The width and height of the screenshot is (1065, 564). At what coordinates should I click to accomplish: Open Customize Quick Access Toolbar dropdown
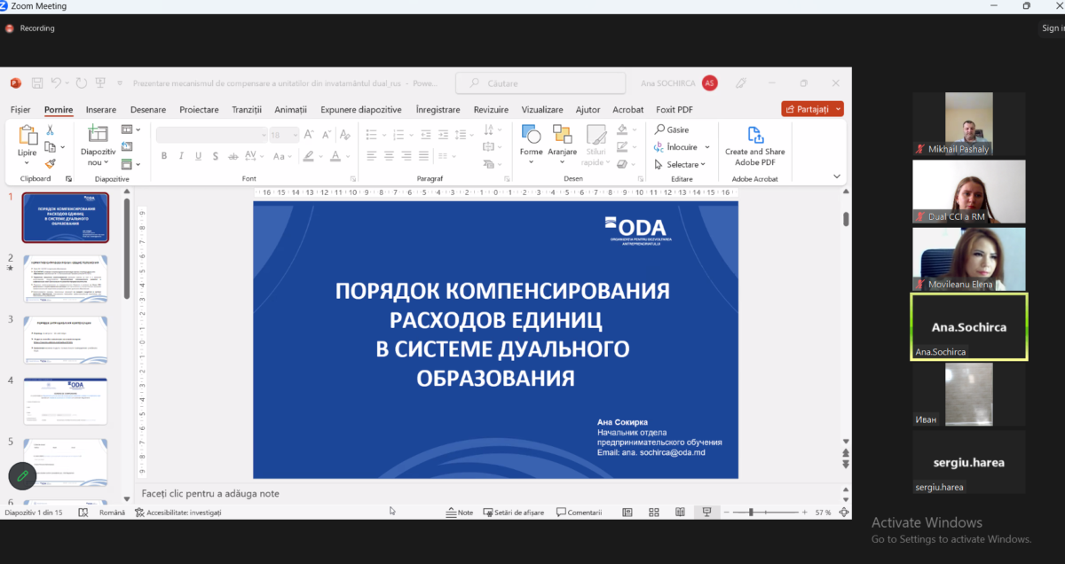tap(120, 83)
